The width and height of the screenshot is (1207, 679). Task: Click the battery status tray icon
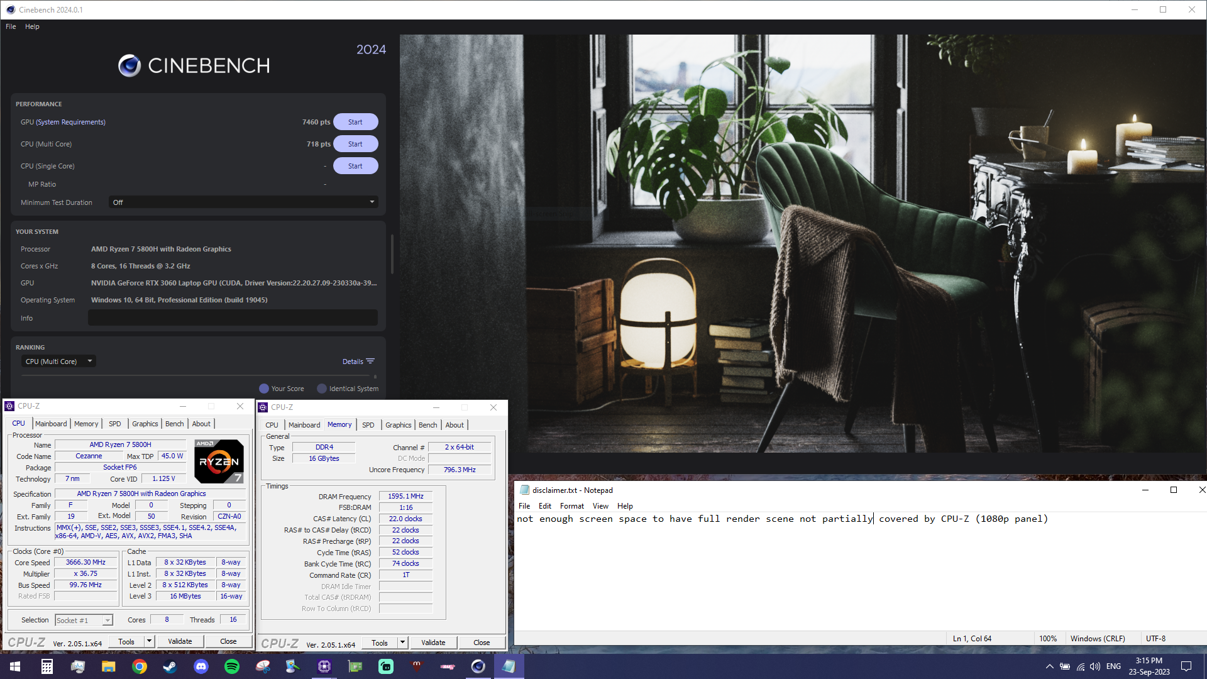[1065, 666]
